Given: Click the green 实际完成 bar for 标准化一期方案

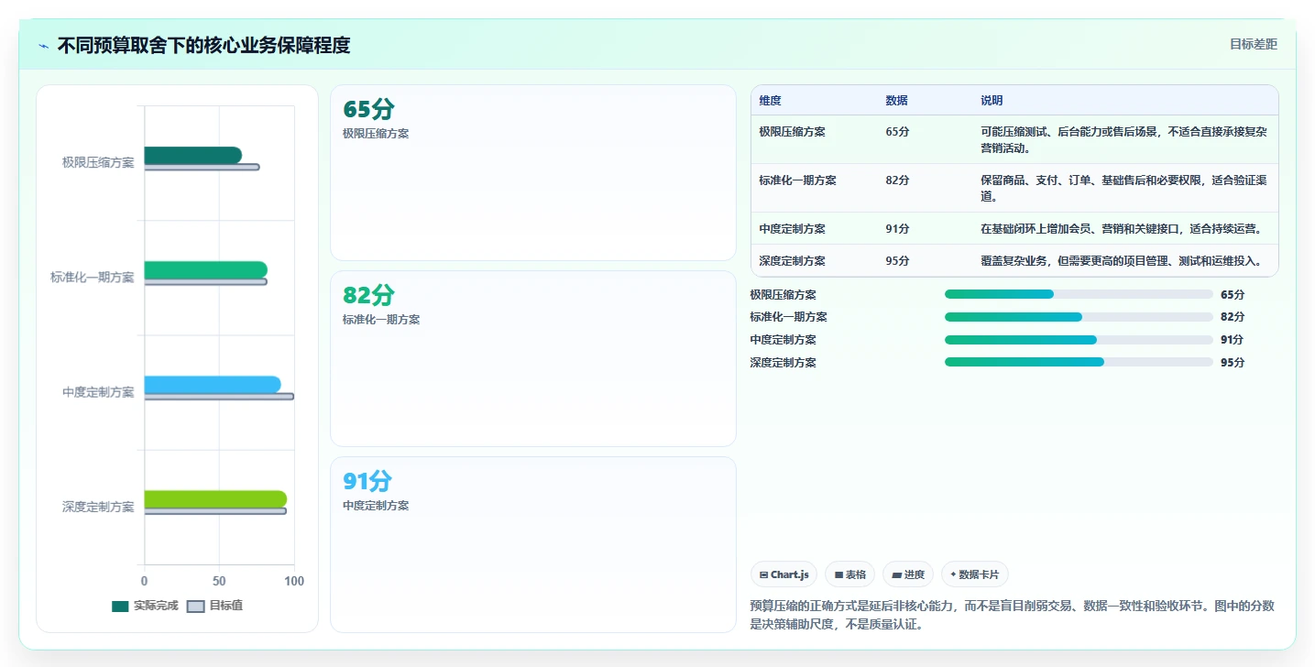Looking at the screenshot, I should (x=206, y=270).
